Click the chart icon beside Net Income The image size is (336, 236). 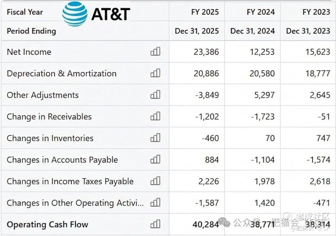point(155,51)
